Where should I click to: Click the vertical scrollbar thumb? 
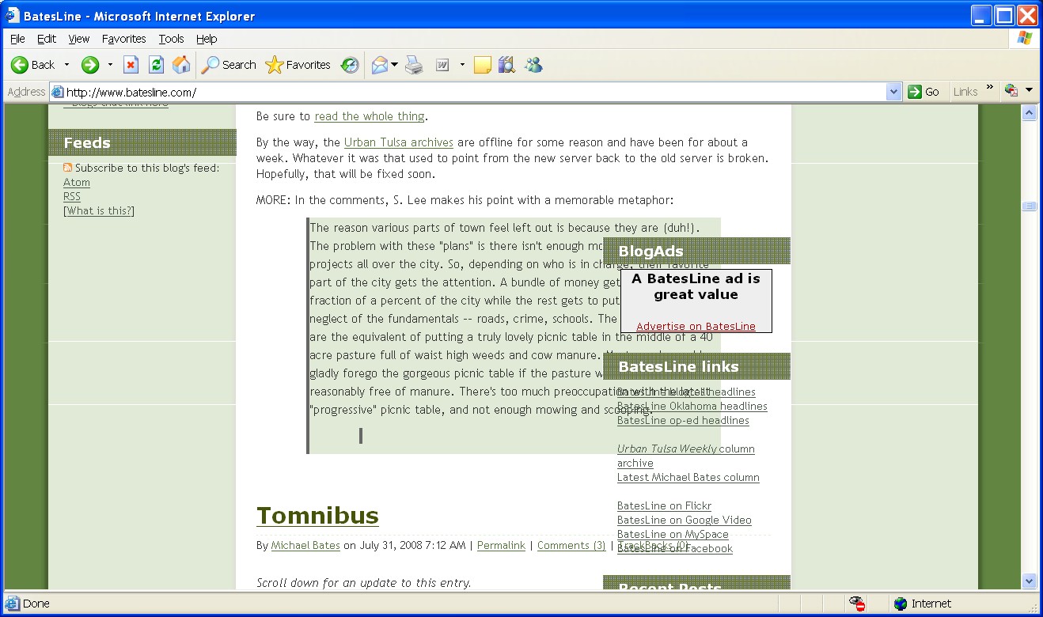1030,206
